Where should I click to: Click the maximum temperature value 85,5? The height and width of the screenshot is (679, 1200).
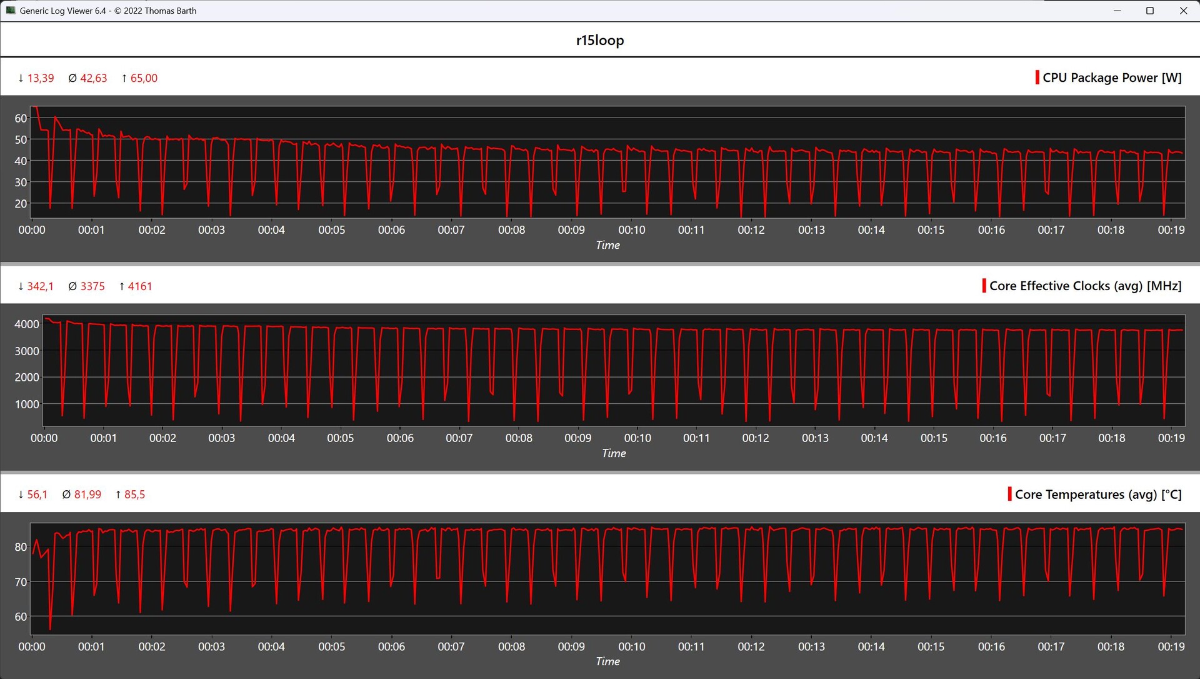point(134,495)
